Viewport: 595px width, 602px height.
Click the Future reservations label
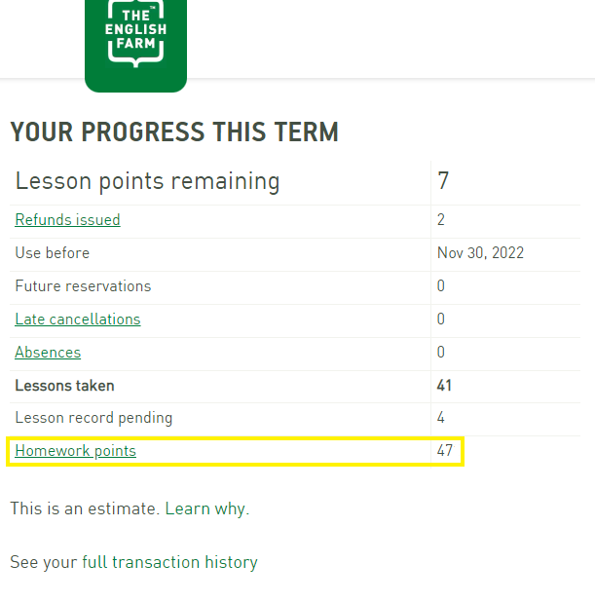(83, 286)
